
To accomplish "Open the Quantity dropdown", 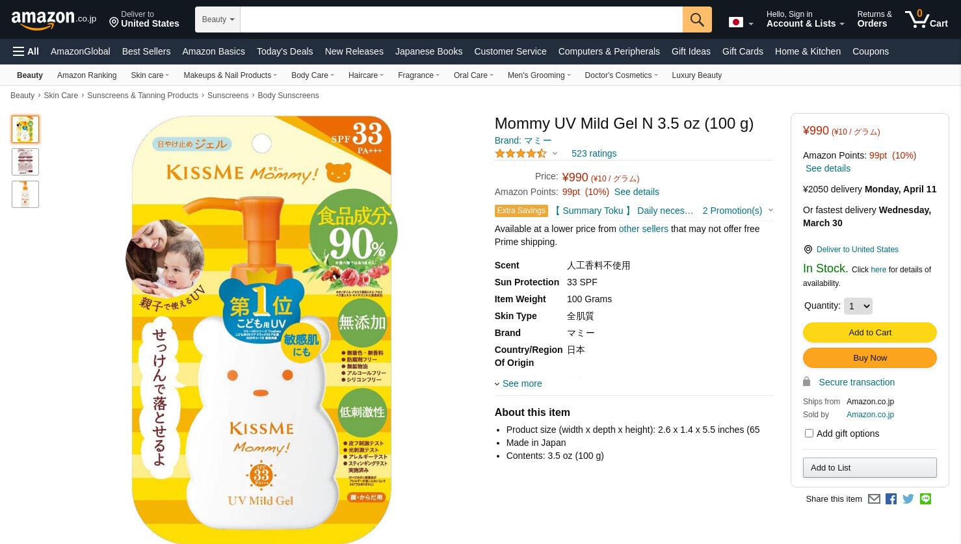I will pyautogui.click(x=858, y=306).
